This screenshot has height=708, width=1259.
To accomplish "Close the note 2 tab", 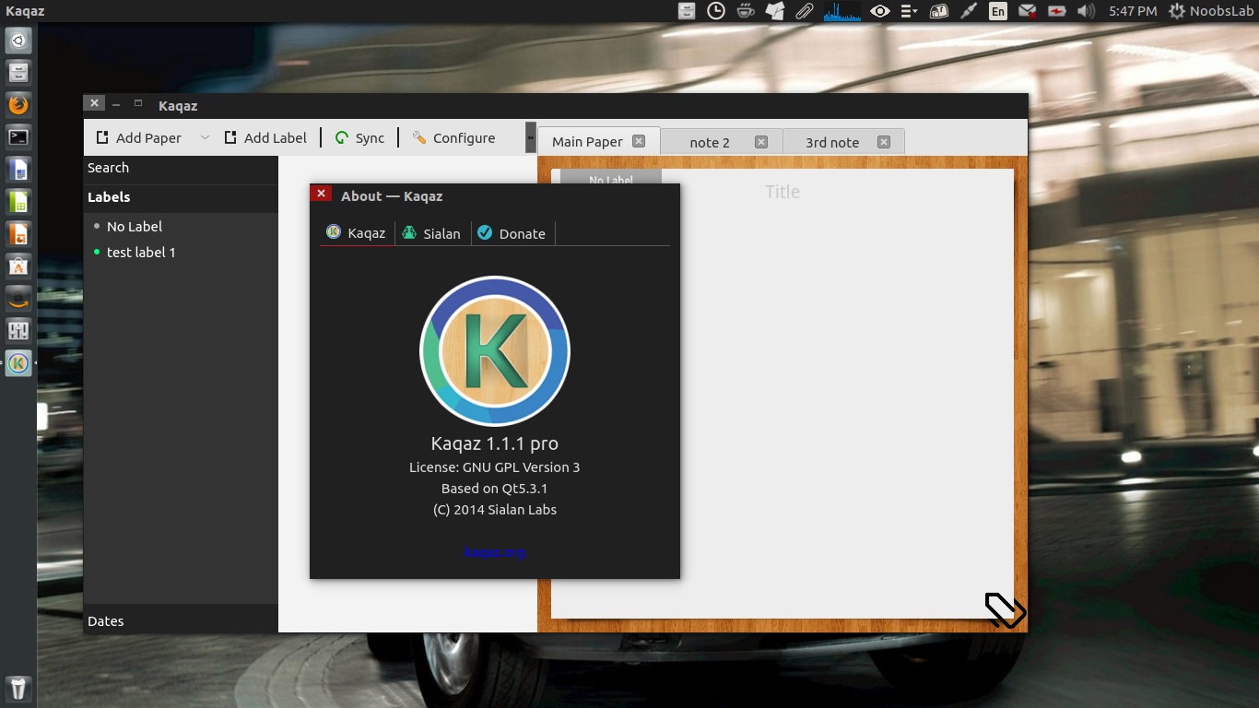I will click(x=761, y=142).
